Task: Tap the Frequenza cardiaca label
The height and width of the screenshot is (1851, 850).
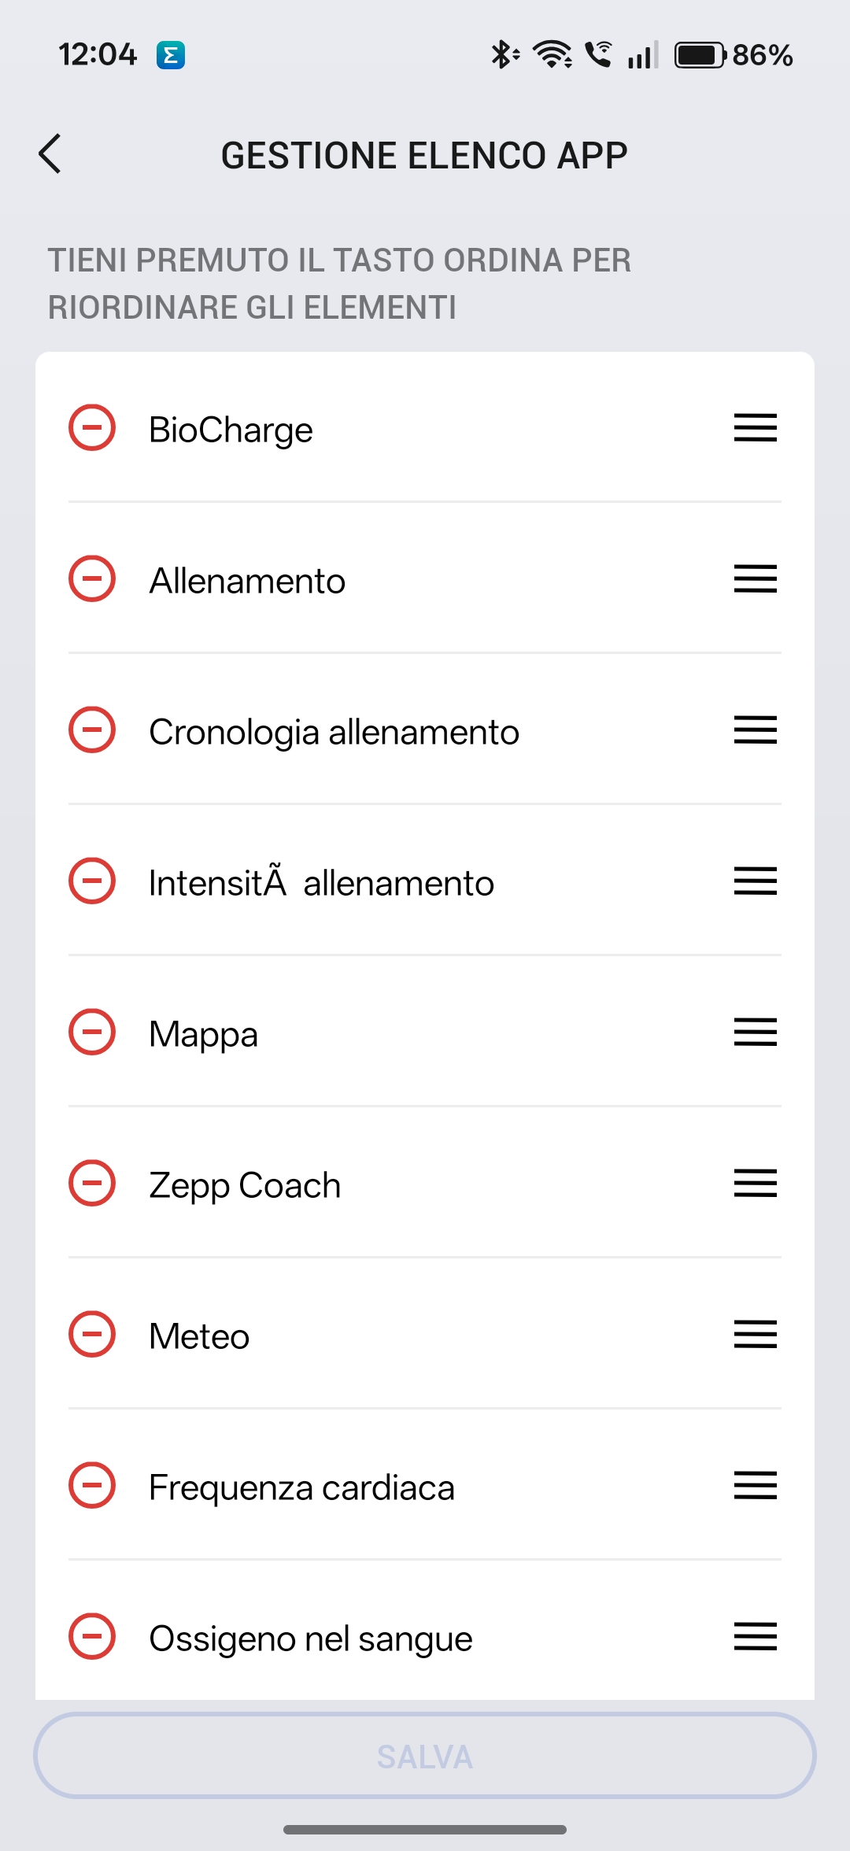Action: coord(301,1487)
